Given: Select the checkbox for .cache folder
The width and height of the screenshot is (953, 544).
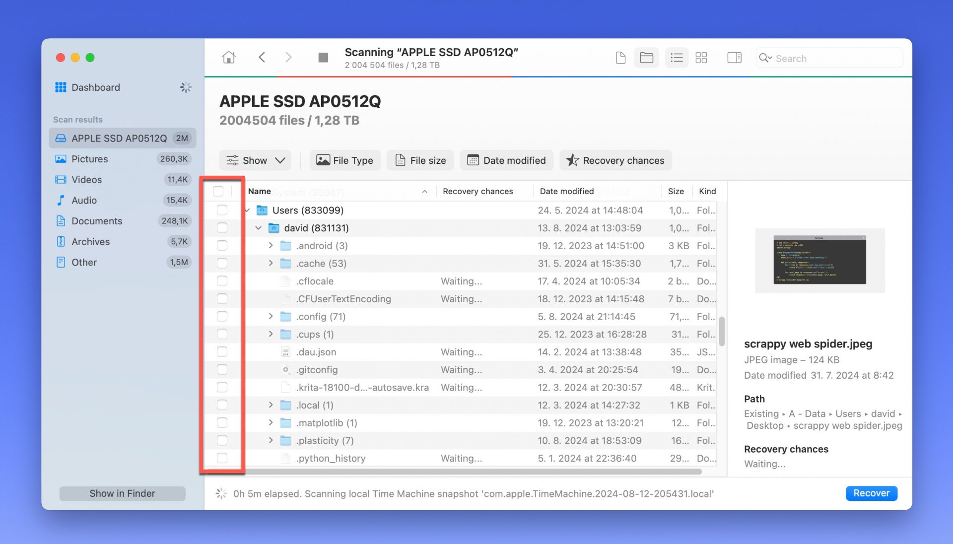Looking at the screenshot, I should click(x=222, y=264).
